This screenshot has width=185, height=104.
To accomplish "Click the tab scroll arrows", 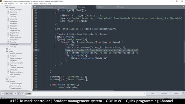I will click(35, 7).
